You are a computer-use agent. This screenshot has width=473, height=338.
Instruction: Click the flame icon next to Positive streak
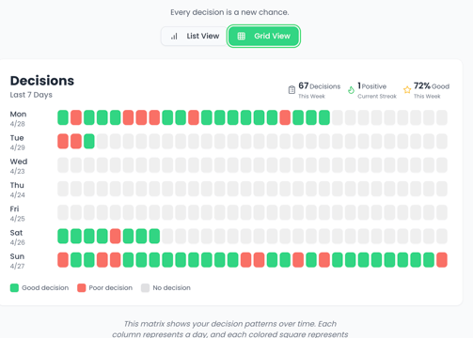[351, 90]
